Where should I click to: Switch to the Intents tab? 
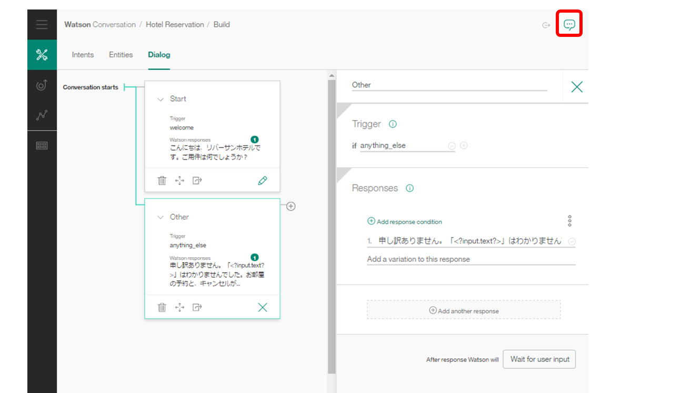83,55
